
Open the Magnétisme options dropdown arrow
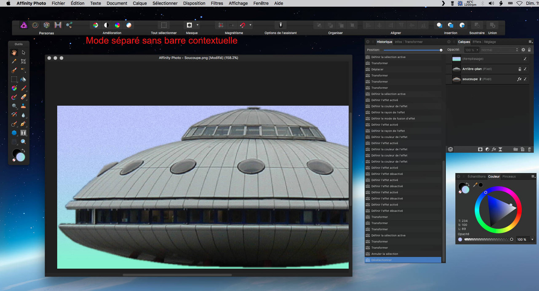[251, 25]
